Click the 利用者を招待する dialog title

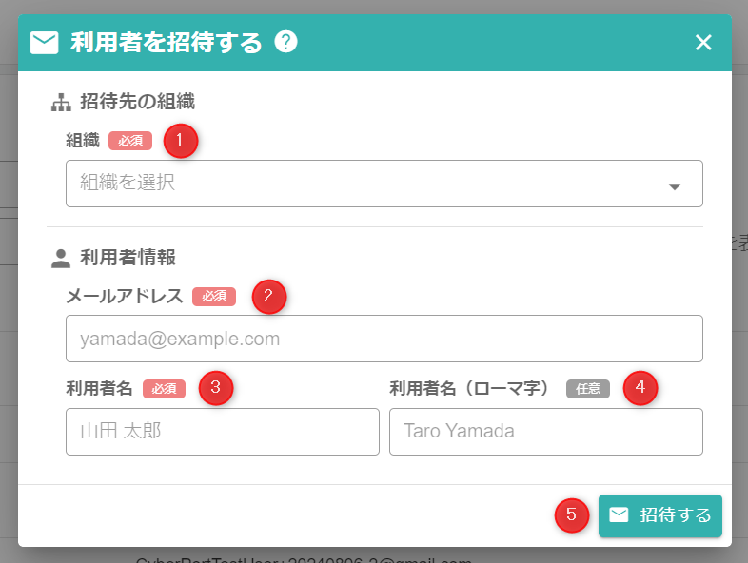tap(167, 43)
